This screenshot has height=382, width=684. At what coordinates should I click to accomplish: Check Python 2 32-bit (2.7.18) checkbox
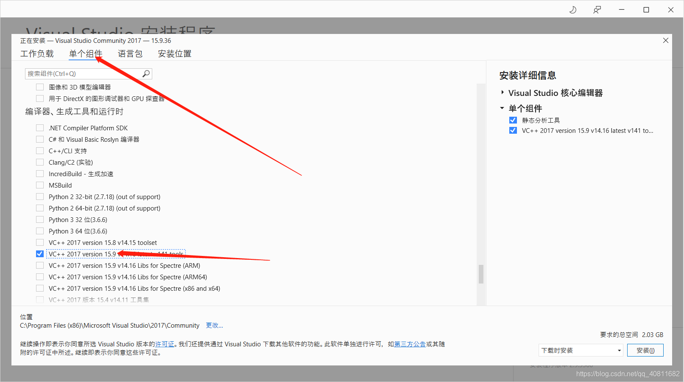pos(40,197)
